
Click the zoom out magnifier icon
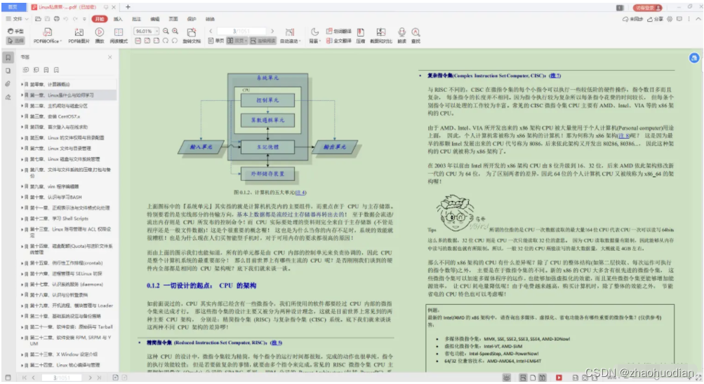click(x=166, y=32)
